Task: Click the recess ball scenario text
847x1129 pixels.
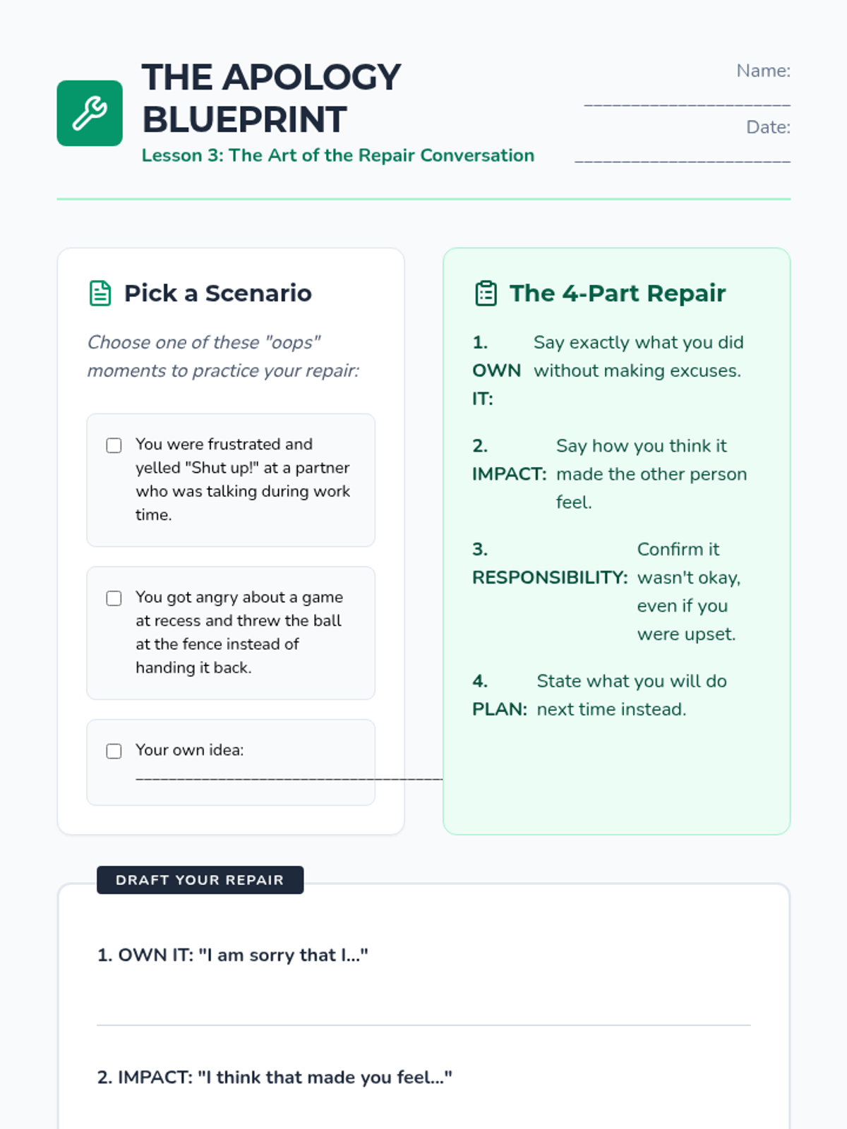Action: tap(238, 632)
